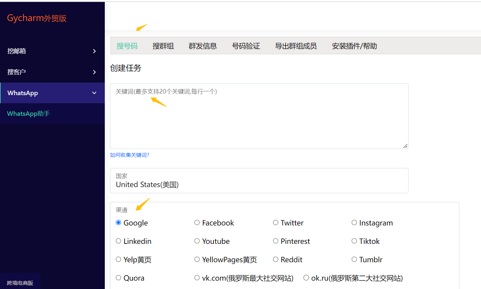Click the 创建任务 heading text
Viewport: 481px width, 289px height.
tap(126, 68)
